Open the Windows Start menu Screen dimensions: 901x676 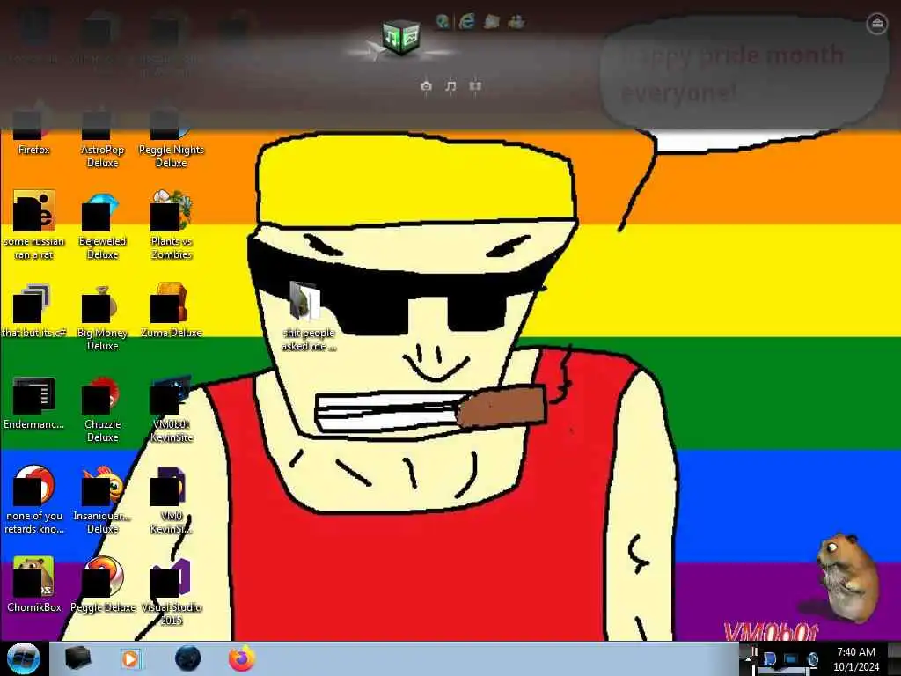(x=23, y=658)
